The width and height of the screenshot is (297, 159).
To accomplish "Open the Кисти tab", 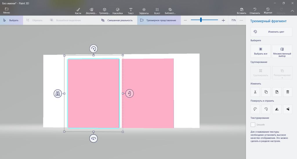I will (78, 11).
